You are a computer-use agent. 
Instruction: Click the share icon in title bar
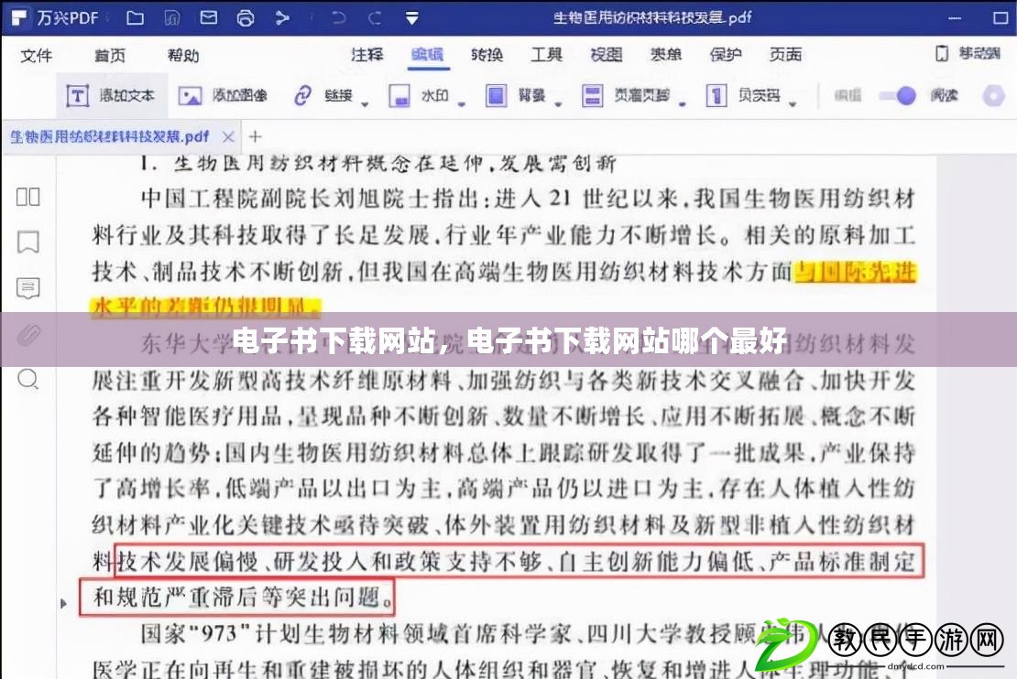tap(282, 17)
